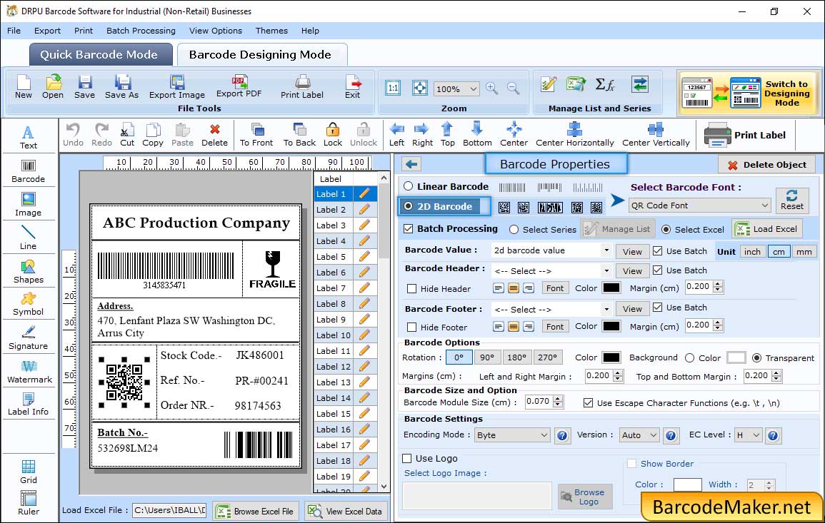Delete the selected object via toolbar
825x523 pixels.
coord(215,135)
